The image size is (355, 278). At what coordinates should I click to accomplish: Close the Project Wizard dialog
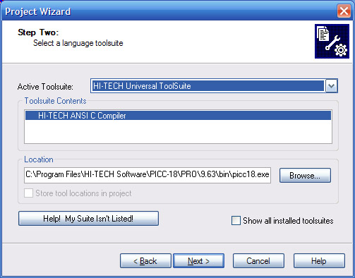[x=344, y=11]
